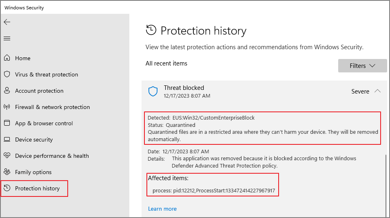Click the Device security laptop icon
Viewport: 390px width, 218px height.
tap(7, 140)
